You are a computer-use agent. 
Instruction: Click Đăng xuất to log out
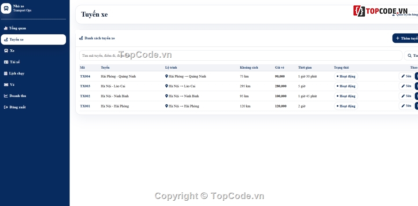(x=33, y=107)
